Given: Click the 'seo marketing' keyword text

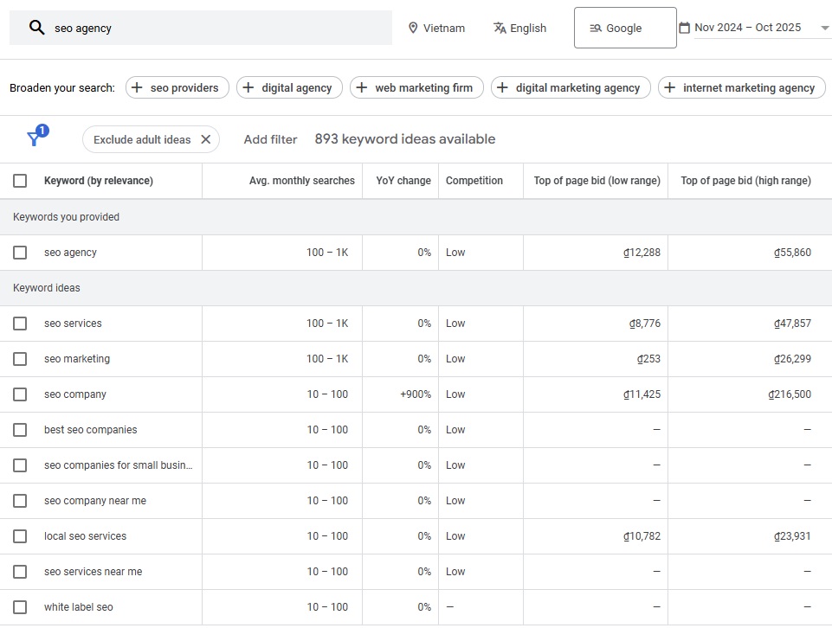Looking at the screenshot, I should (x=77, y=359).
